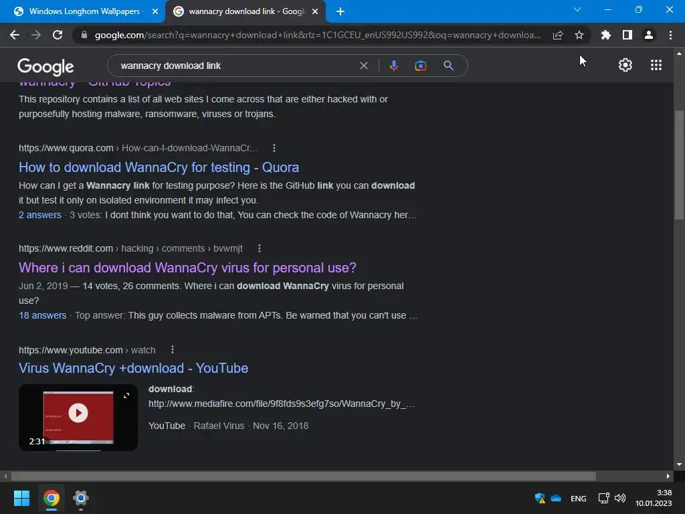Open Quora How to download WannaCry link
Viewport: 685px width, 514px height.
click(x=159, y=167)
